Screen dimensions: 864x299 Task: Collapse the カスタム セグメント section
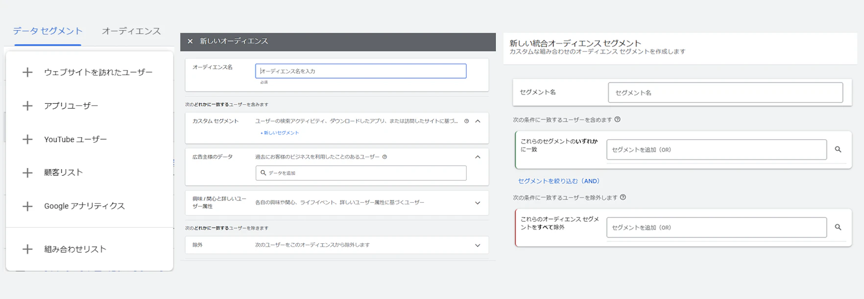point(478,121)
